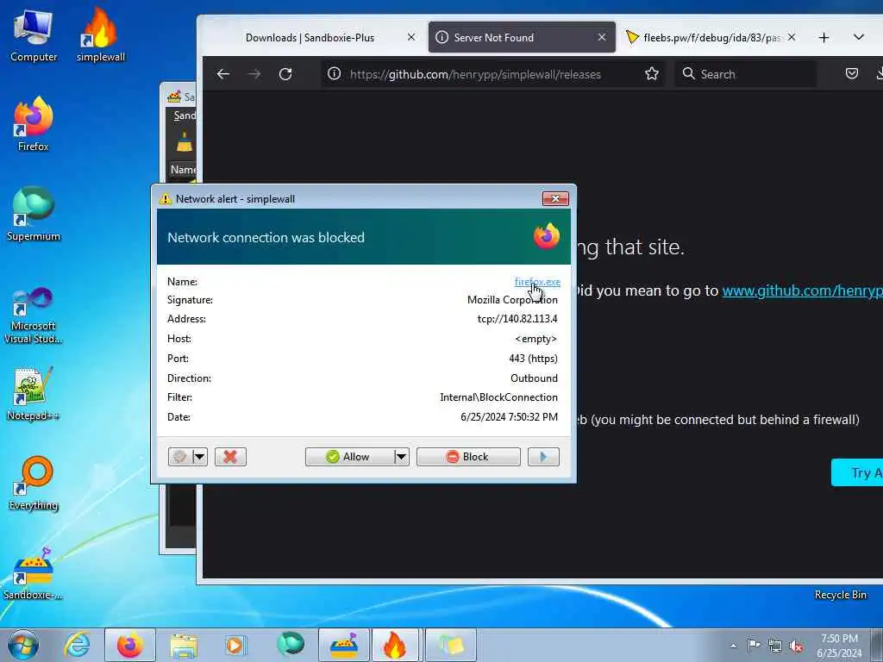The height and width of the screenshot is (662, 883).
Task: Open Sandbox menu in Sandboxie window
Action: click(185, 116)
